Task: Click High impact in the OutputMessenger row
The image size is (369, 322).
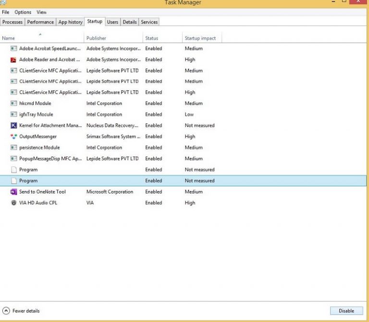Action: [190, 137]
